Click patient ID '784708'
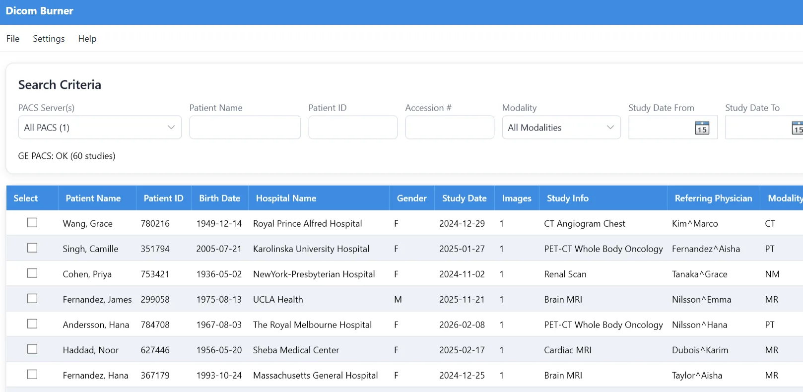Screen dimensions: 803x392 click(x=155, y=325)
